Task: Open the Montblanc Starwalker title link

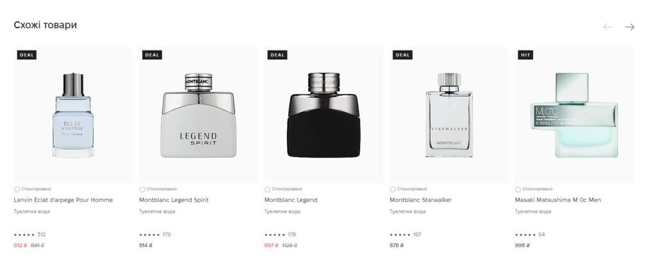Action: pyautogui.click(x=420, y=200)
